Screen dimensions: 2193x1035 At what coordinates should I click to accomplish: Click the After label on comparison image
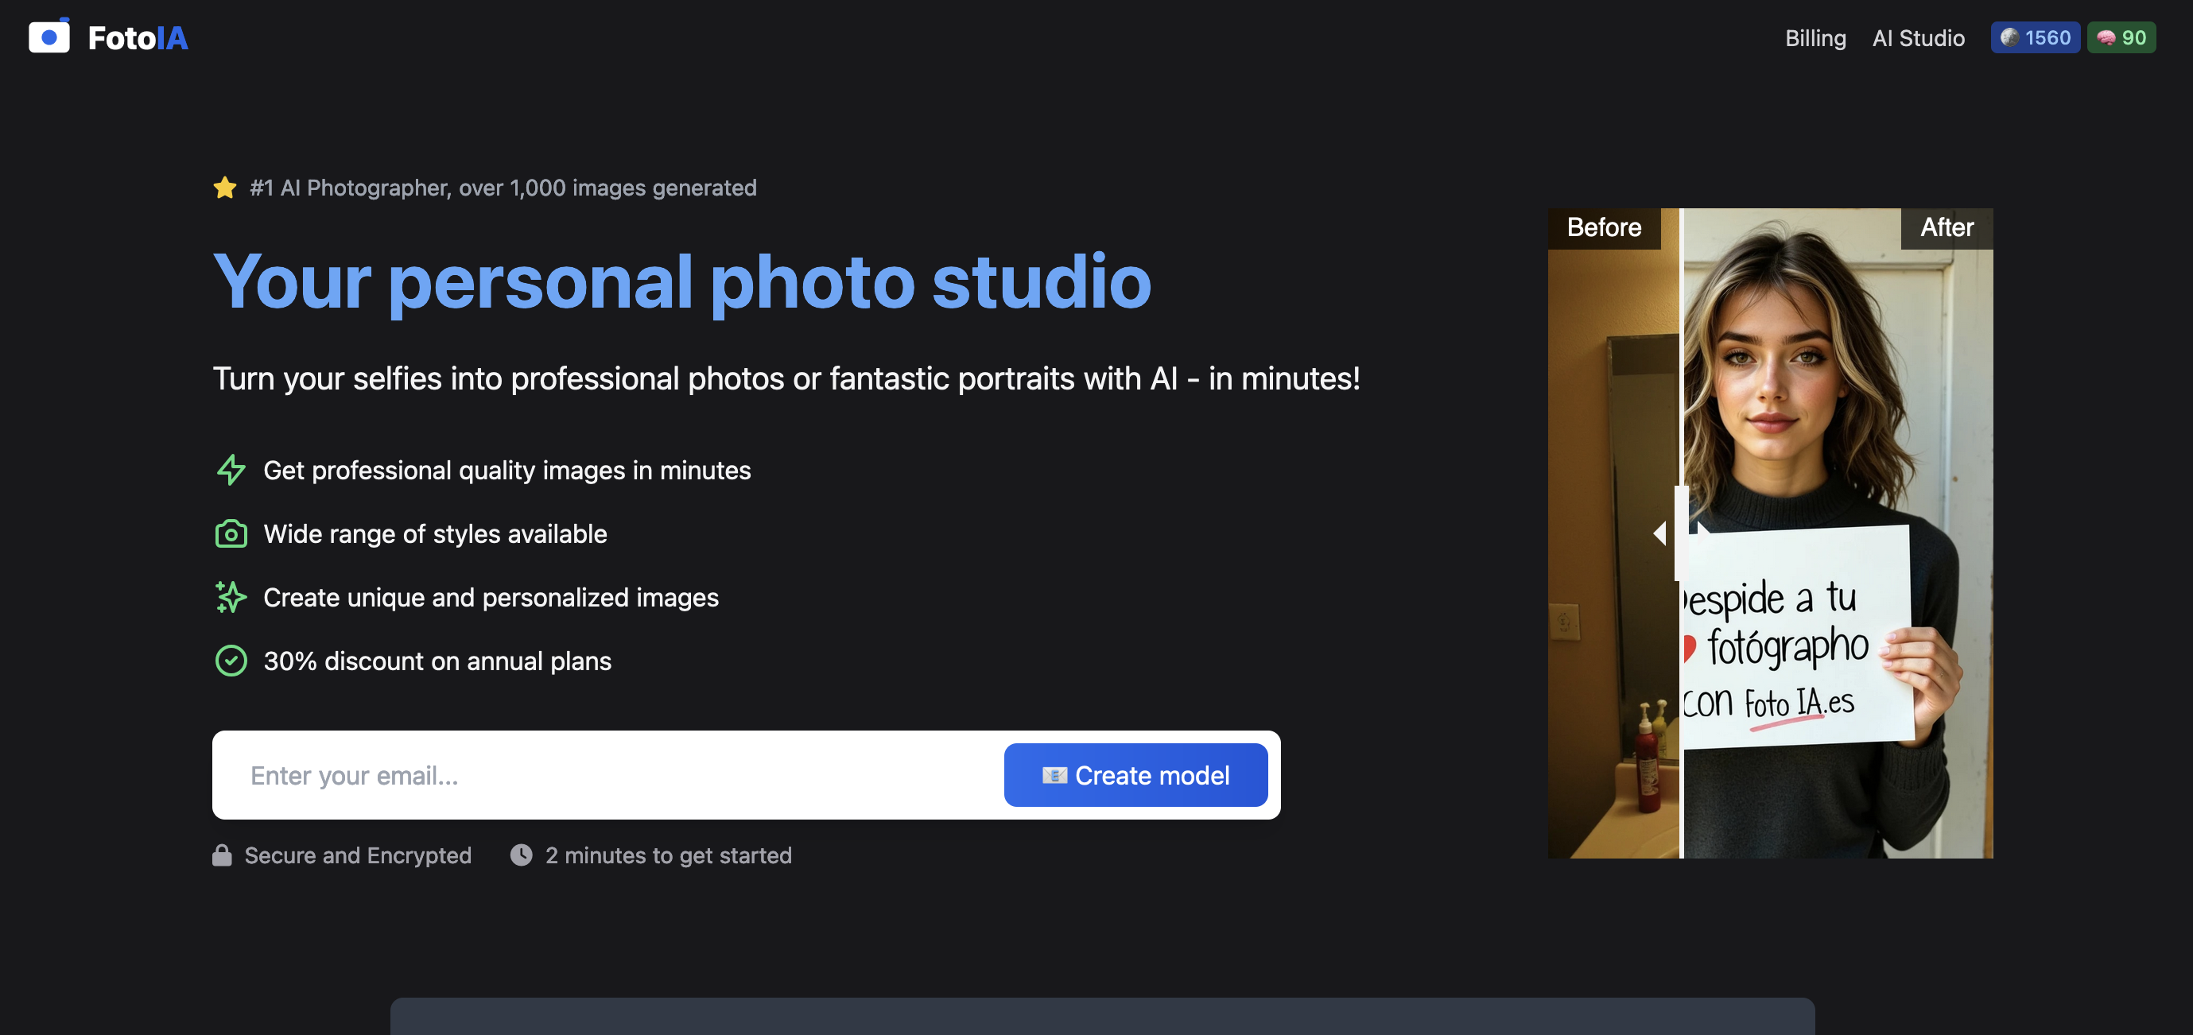click(1947, 228)
